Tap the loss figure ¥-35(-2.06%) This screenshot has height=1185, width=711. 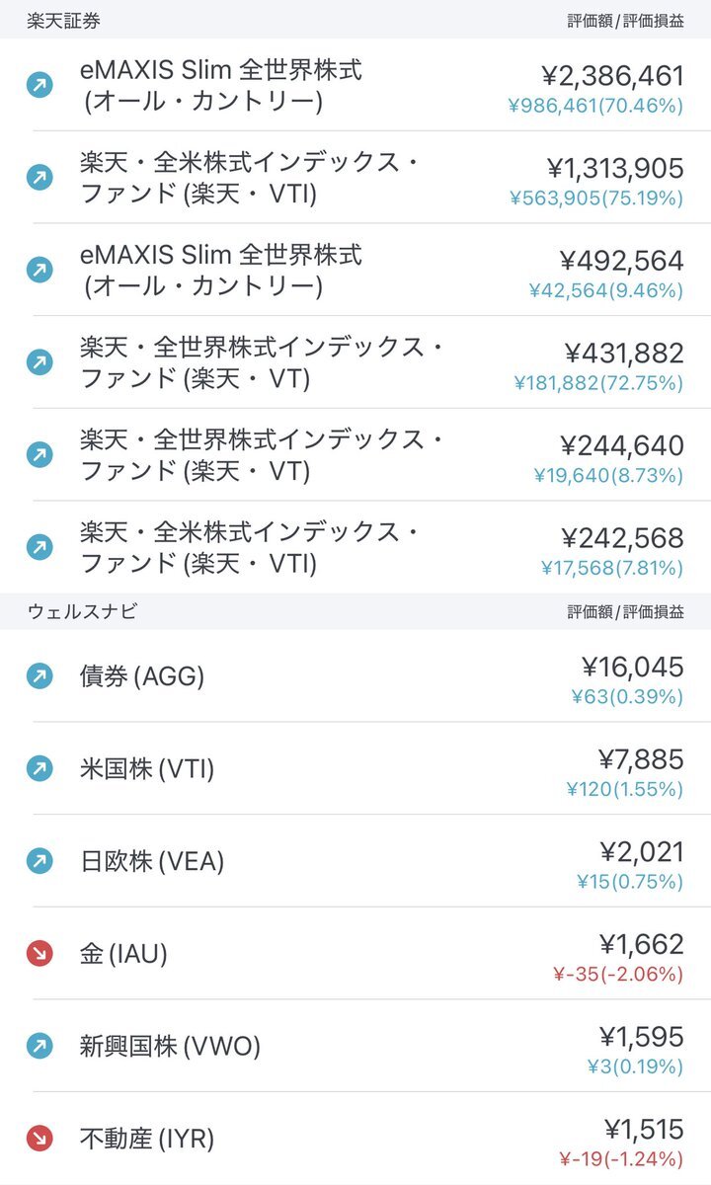pyautogui.click(x=618, y=975)
